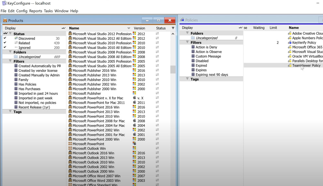Open the Window menu
Image resolution: width=323 pixels, height=186 pixels.
click(x=61, y=11)
